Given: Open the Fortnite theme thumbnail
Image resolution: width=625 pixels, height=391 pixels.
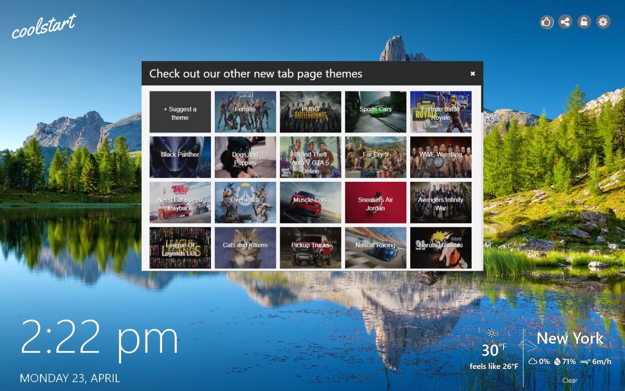Looking at the screenshot, I should [x=245, y=112].
